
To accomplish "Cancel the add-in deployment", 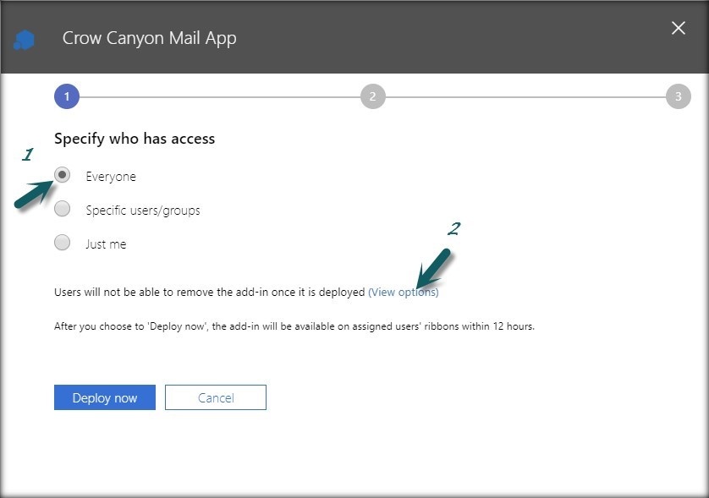I will click(x=216, y=397).
